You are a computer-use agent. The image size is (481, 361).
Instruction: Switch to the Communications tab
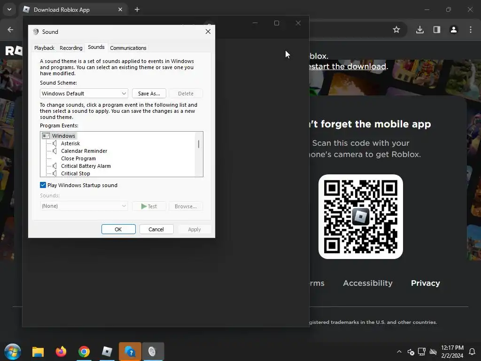(x=128, y=48)
